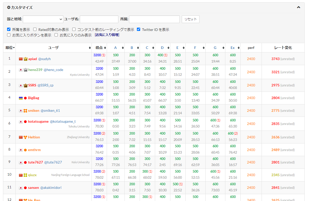Sort the table by ユーザ column

tap(53, 48)
